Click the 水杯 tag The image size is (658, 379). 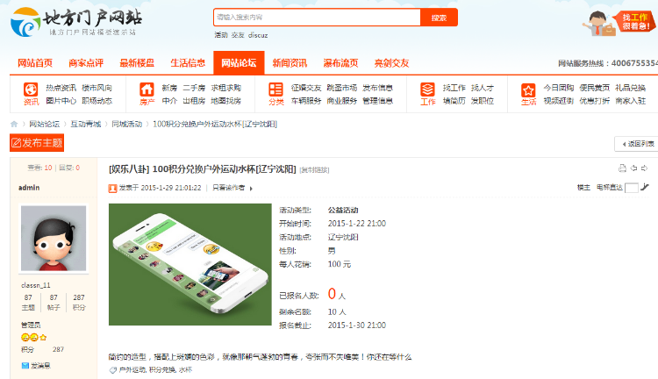(x=185, y=369)
